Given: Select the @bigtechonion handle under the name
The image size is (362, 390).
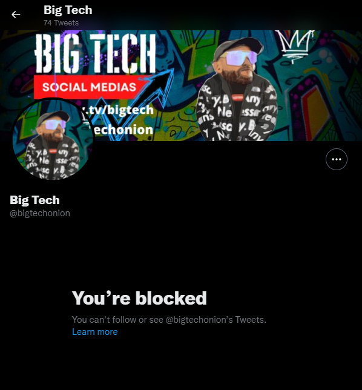Looking at the screenshot, I should coord(40,213).
